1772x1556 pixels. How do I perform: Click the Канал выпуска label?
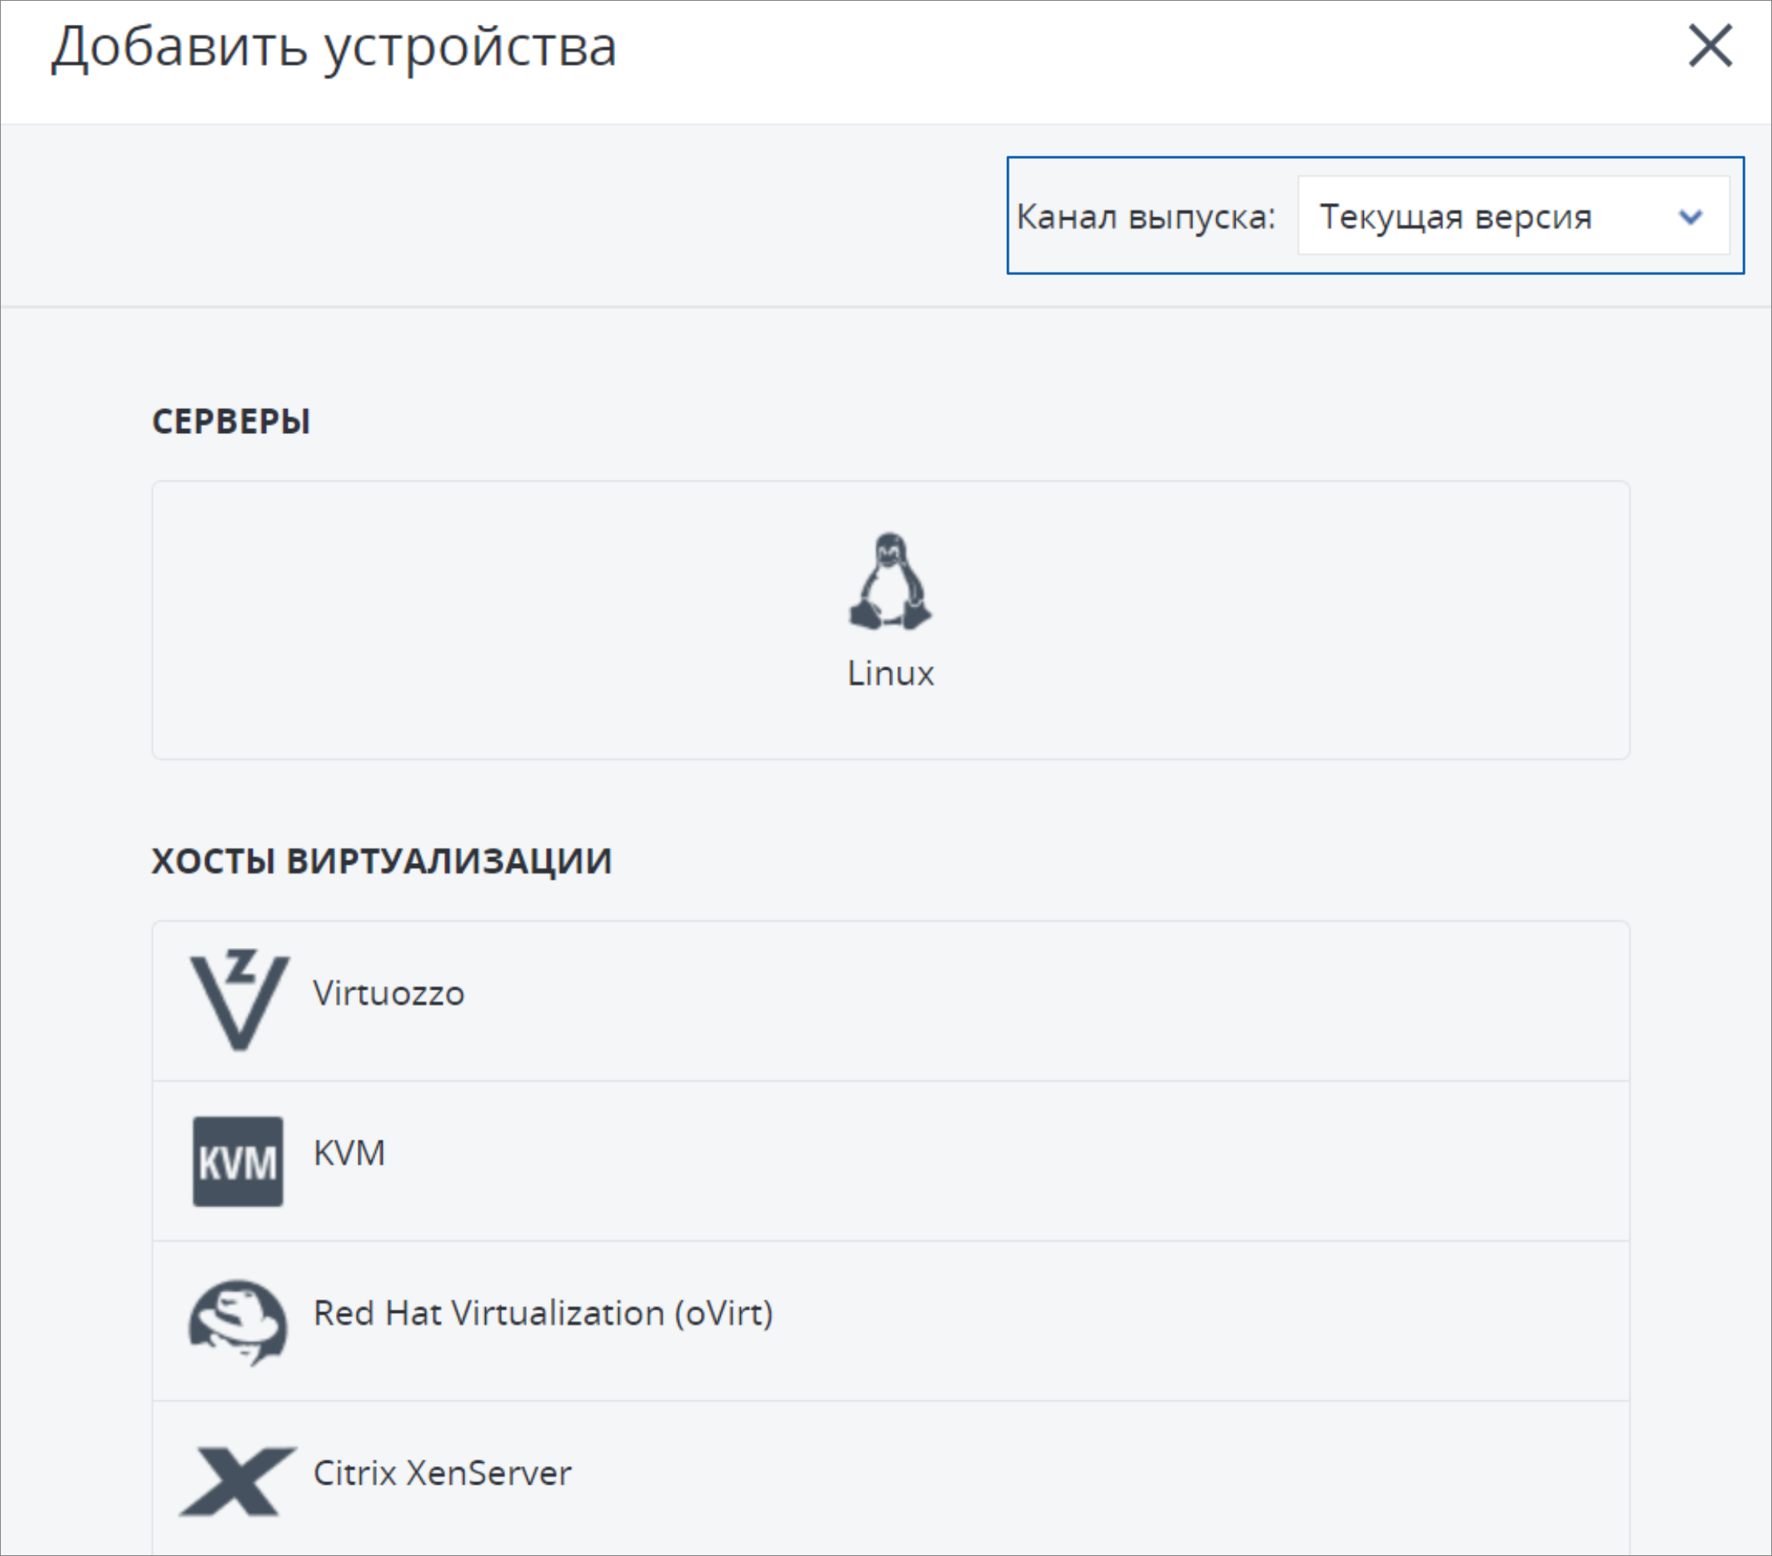pyautogui.click(x=1146, y=217)
